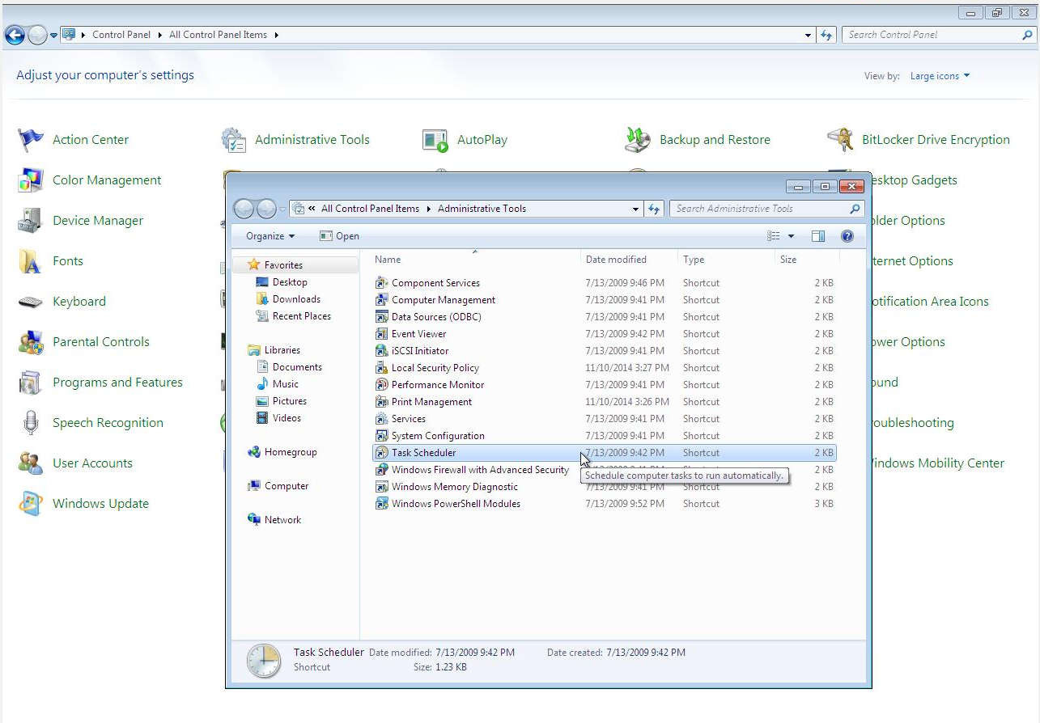
Task: Click Back button in Control Panel window
Action: click(x=15, y=35)
